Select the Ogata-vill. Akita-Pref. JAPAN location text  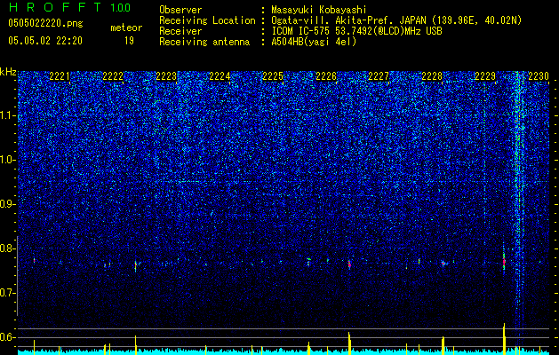pos(396,20)
